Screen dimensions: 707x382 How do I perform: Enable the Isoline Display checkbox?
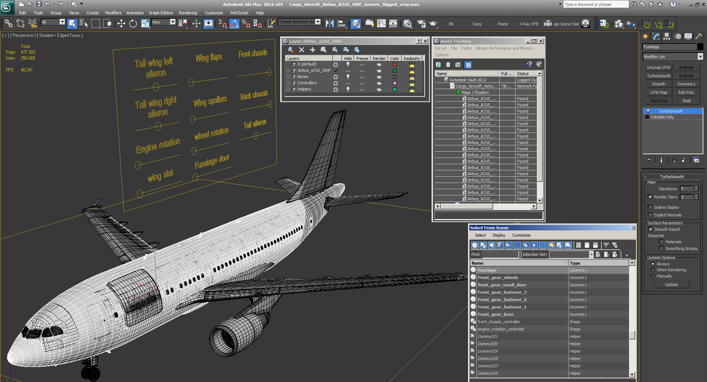click(x=650, y=207)
